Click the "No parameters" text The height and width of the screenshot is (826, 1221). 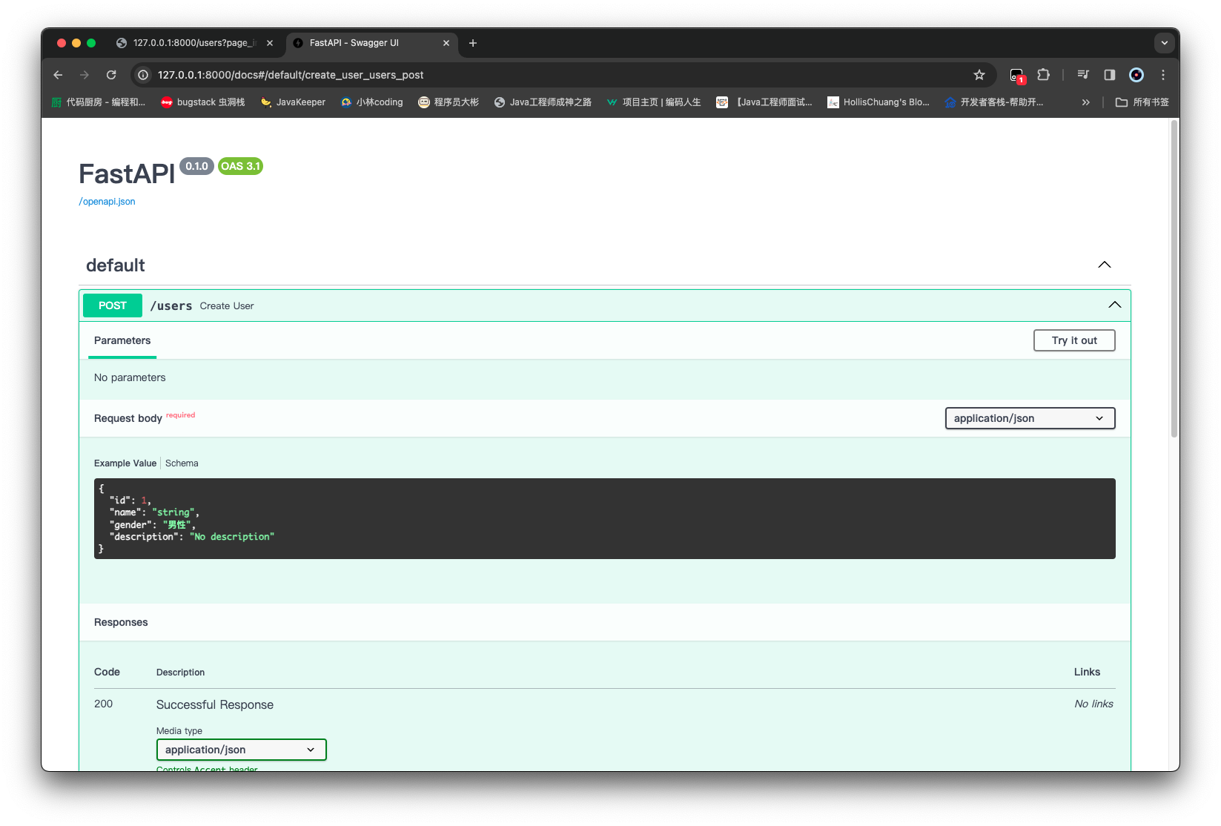point(130,377)
